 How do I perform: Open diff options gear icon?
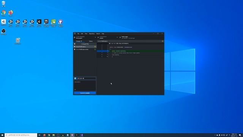pos(163,41)
